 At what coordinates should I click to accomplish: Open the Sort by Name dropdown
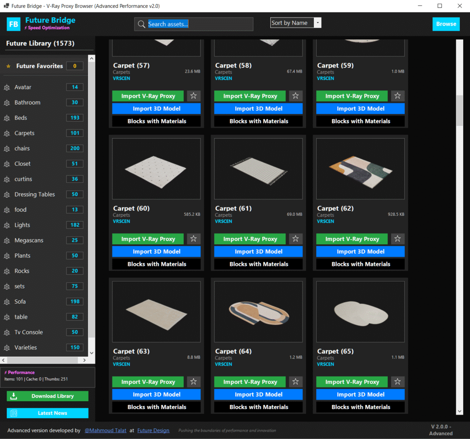point(318,23)
